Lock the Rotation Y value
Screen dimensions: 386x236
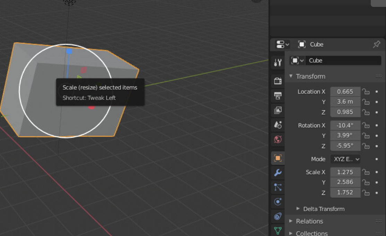pos(366,136)
